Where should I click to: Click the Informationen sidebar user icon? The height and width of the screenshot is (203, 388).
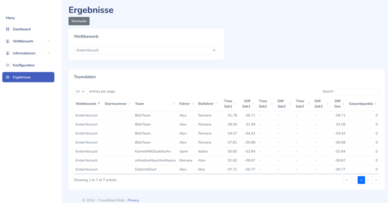coord(8,53)
